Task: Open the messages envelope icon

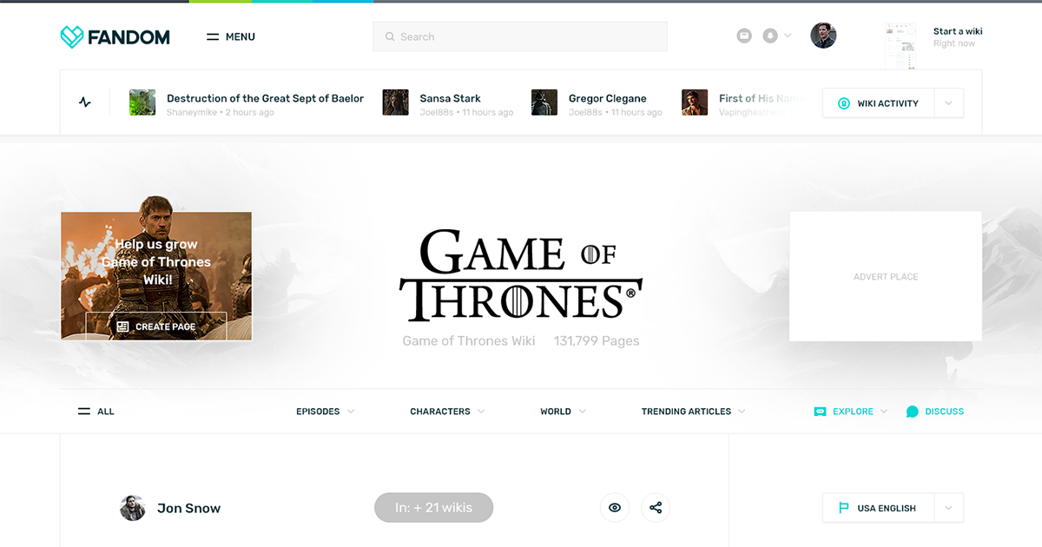Action: pos(744,36)
